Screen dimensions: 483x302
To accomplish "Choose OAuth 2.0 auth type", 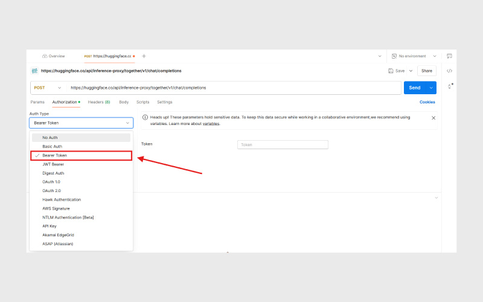I will [x=51, y=190].
